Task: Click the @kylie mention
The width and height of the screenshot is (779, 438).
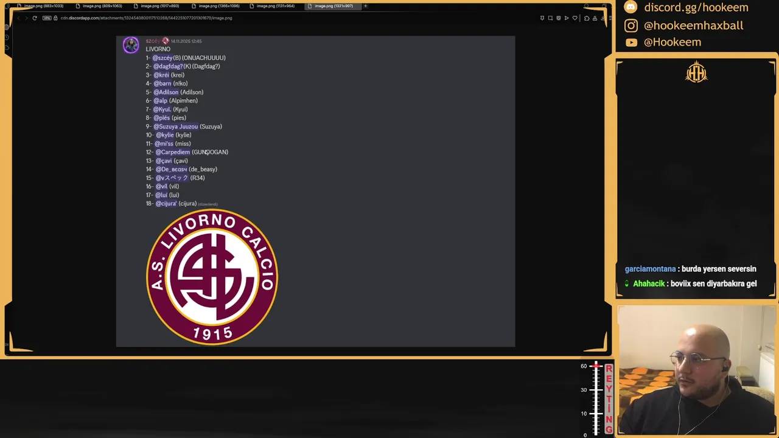Action: (x=165, y=135)
